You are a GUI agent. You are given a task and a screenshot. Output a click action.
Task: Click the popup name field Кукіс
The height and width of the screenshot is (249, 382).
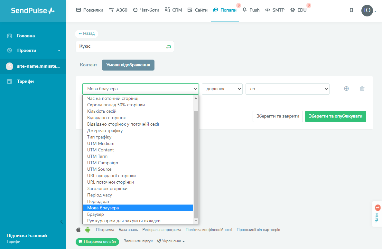(125, 46)
